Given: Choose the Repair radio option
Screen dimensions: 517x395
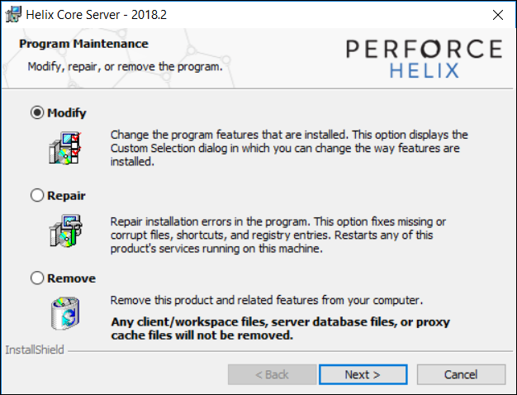Looking at the screenshot, I should pyautogui.click(x=37, y=196).
